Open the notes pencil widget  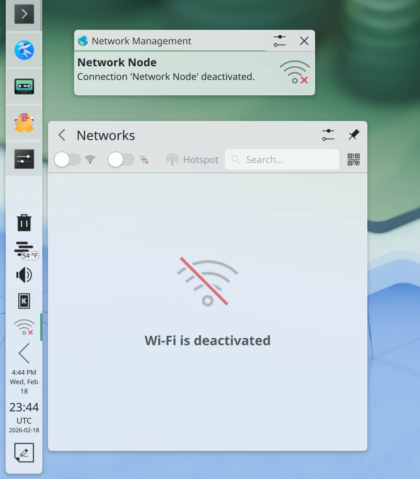click(x=24, y=452)
